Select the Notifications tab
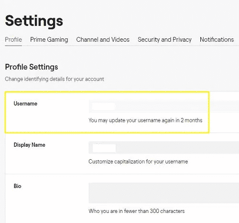 click(x=217, y=40)
